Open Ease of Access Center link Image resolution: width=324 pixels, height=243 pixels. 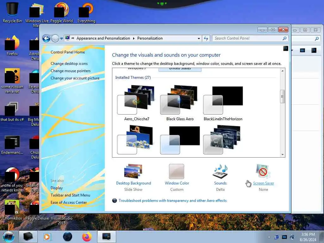pos(69,202)
